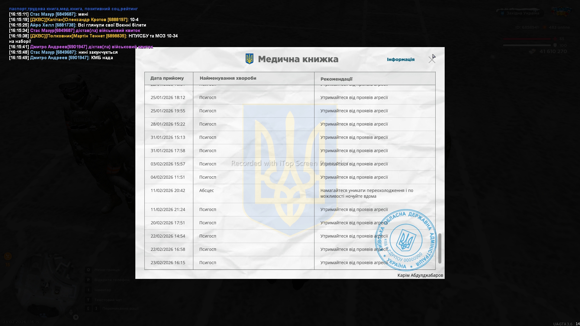Click the Відкрити телефон hint
The width and height of the screenshot is (580, 326).
point(112,280)
